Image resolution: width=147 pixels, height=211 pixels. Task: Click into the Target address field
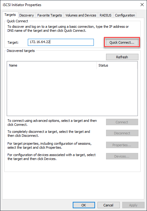click(61, 42)
